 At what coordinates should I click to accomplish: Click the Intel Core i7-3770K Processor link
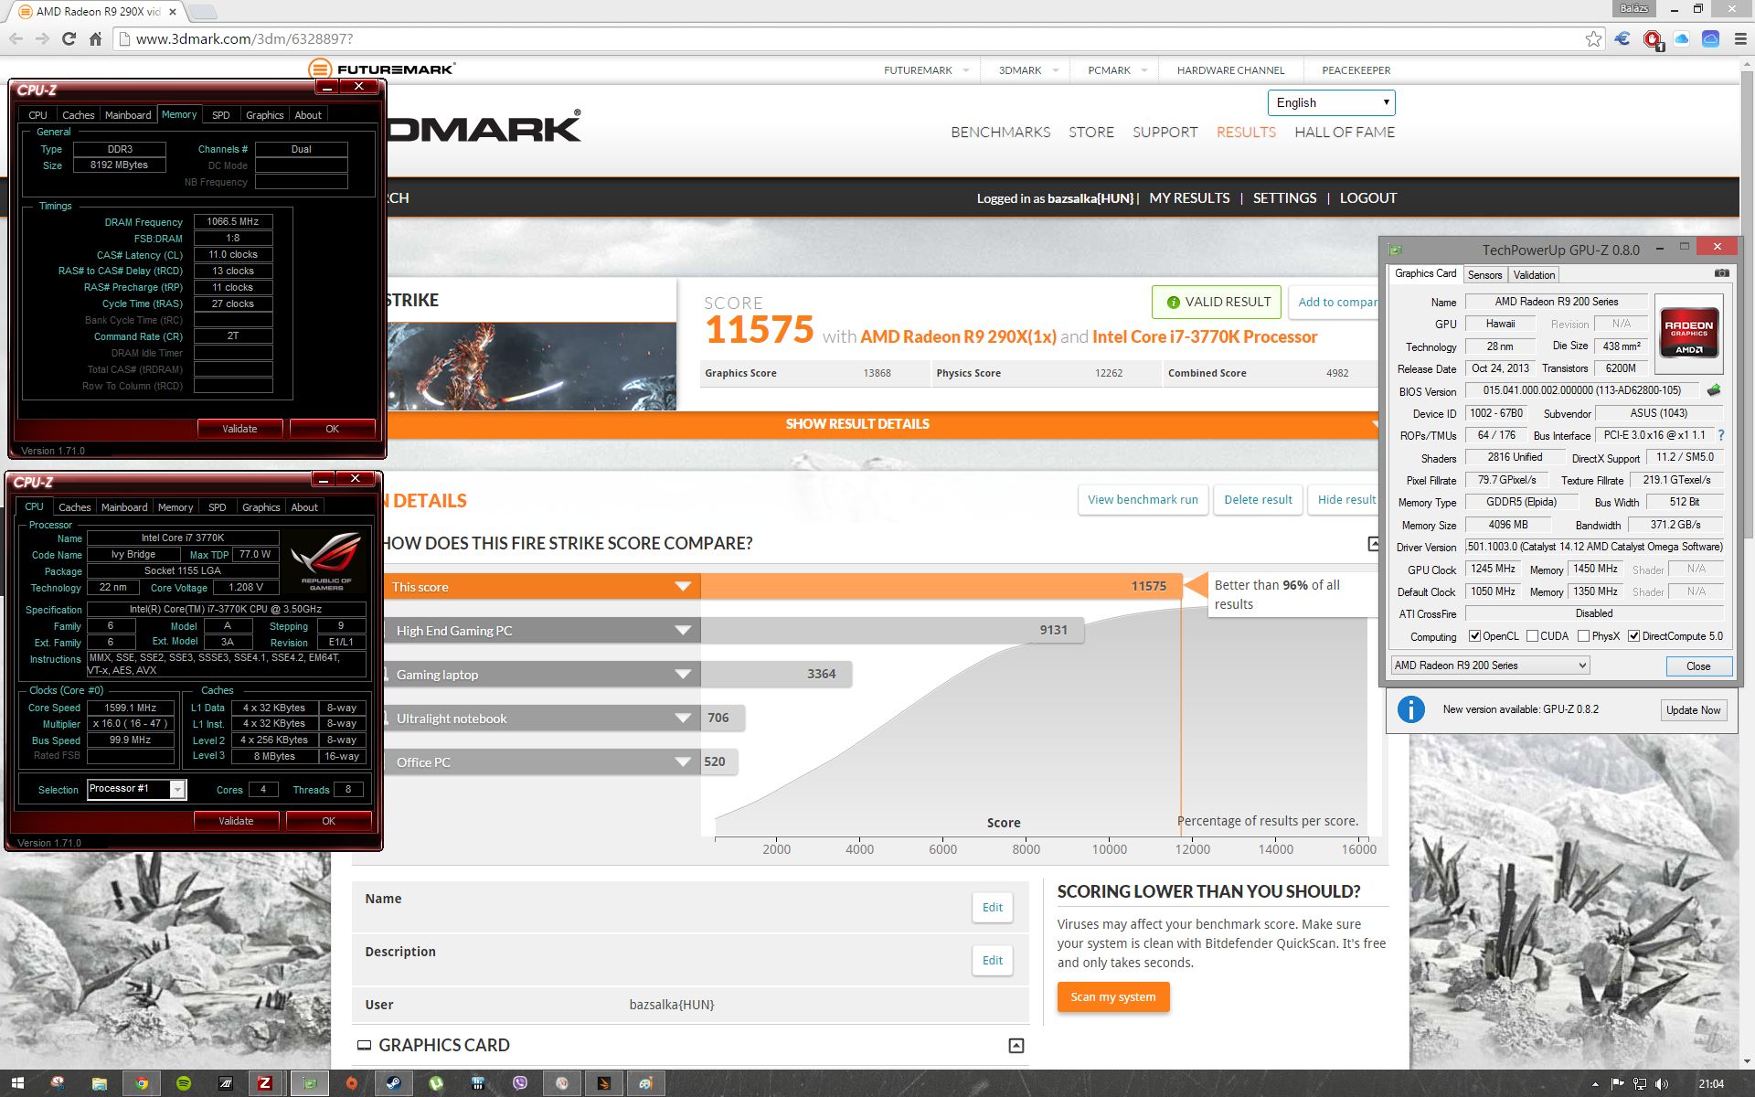click(1205, 336)
